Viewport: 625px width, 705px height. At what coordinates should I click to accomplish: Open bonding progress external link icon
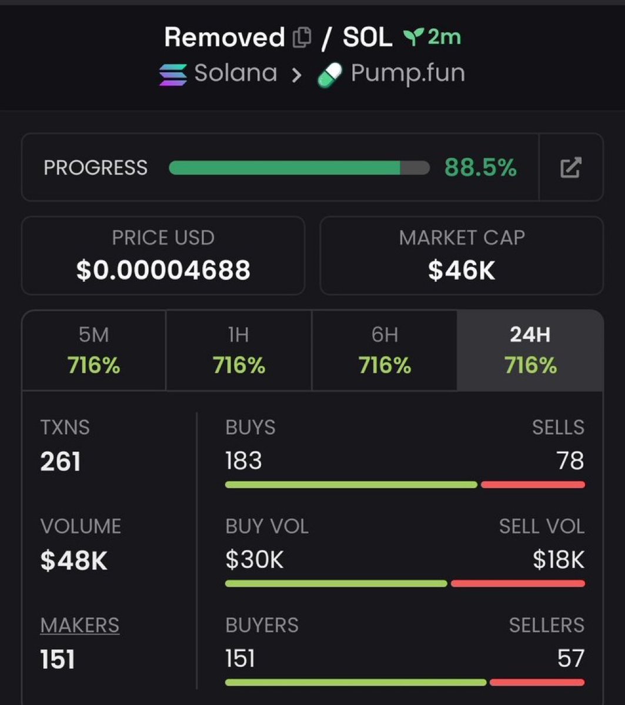pos(570,167)
